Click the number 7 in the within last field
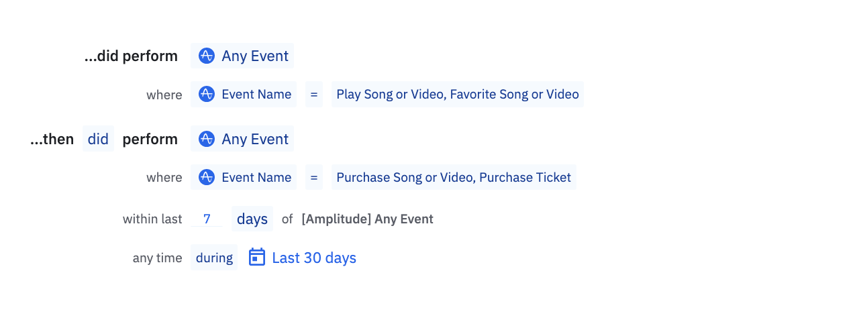The width and height of the screenshot is (859, 326). [x=207, y=219]
